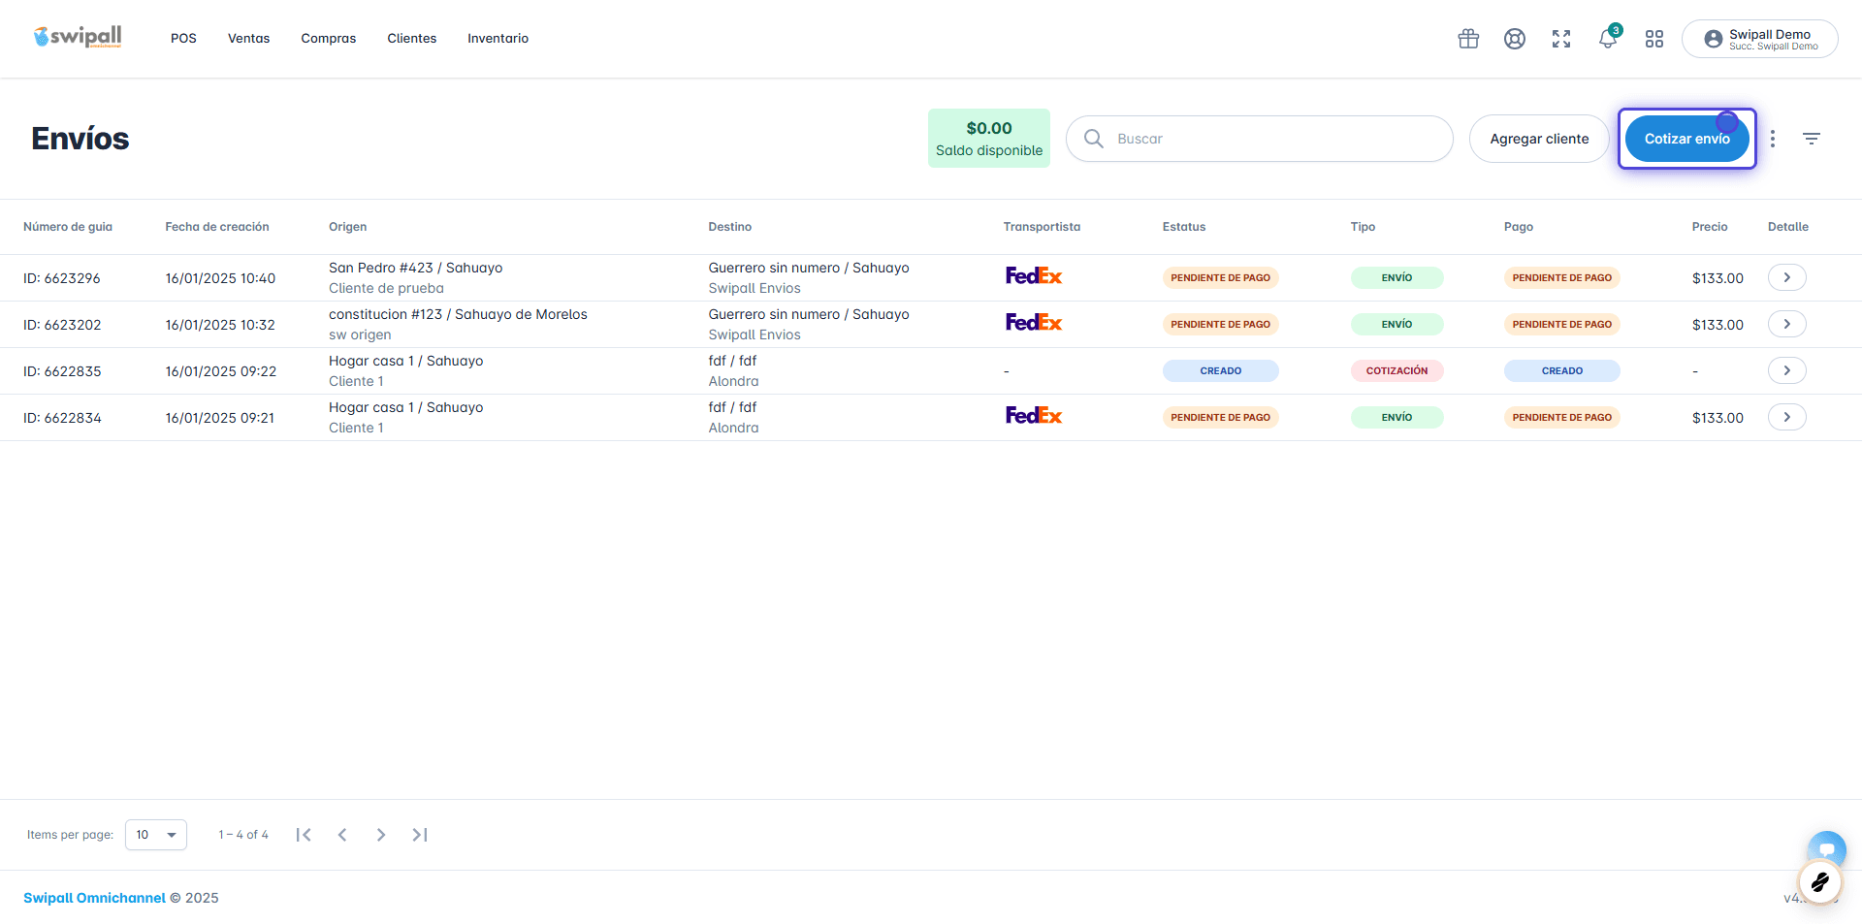The image size is (1862, 924).
Task: Toggle fullscreen mode icon
Action: 1561,39
